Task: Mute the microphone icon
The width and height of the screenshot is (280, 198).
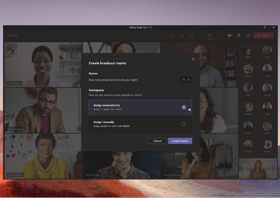Action: point(239,35)
